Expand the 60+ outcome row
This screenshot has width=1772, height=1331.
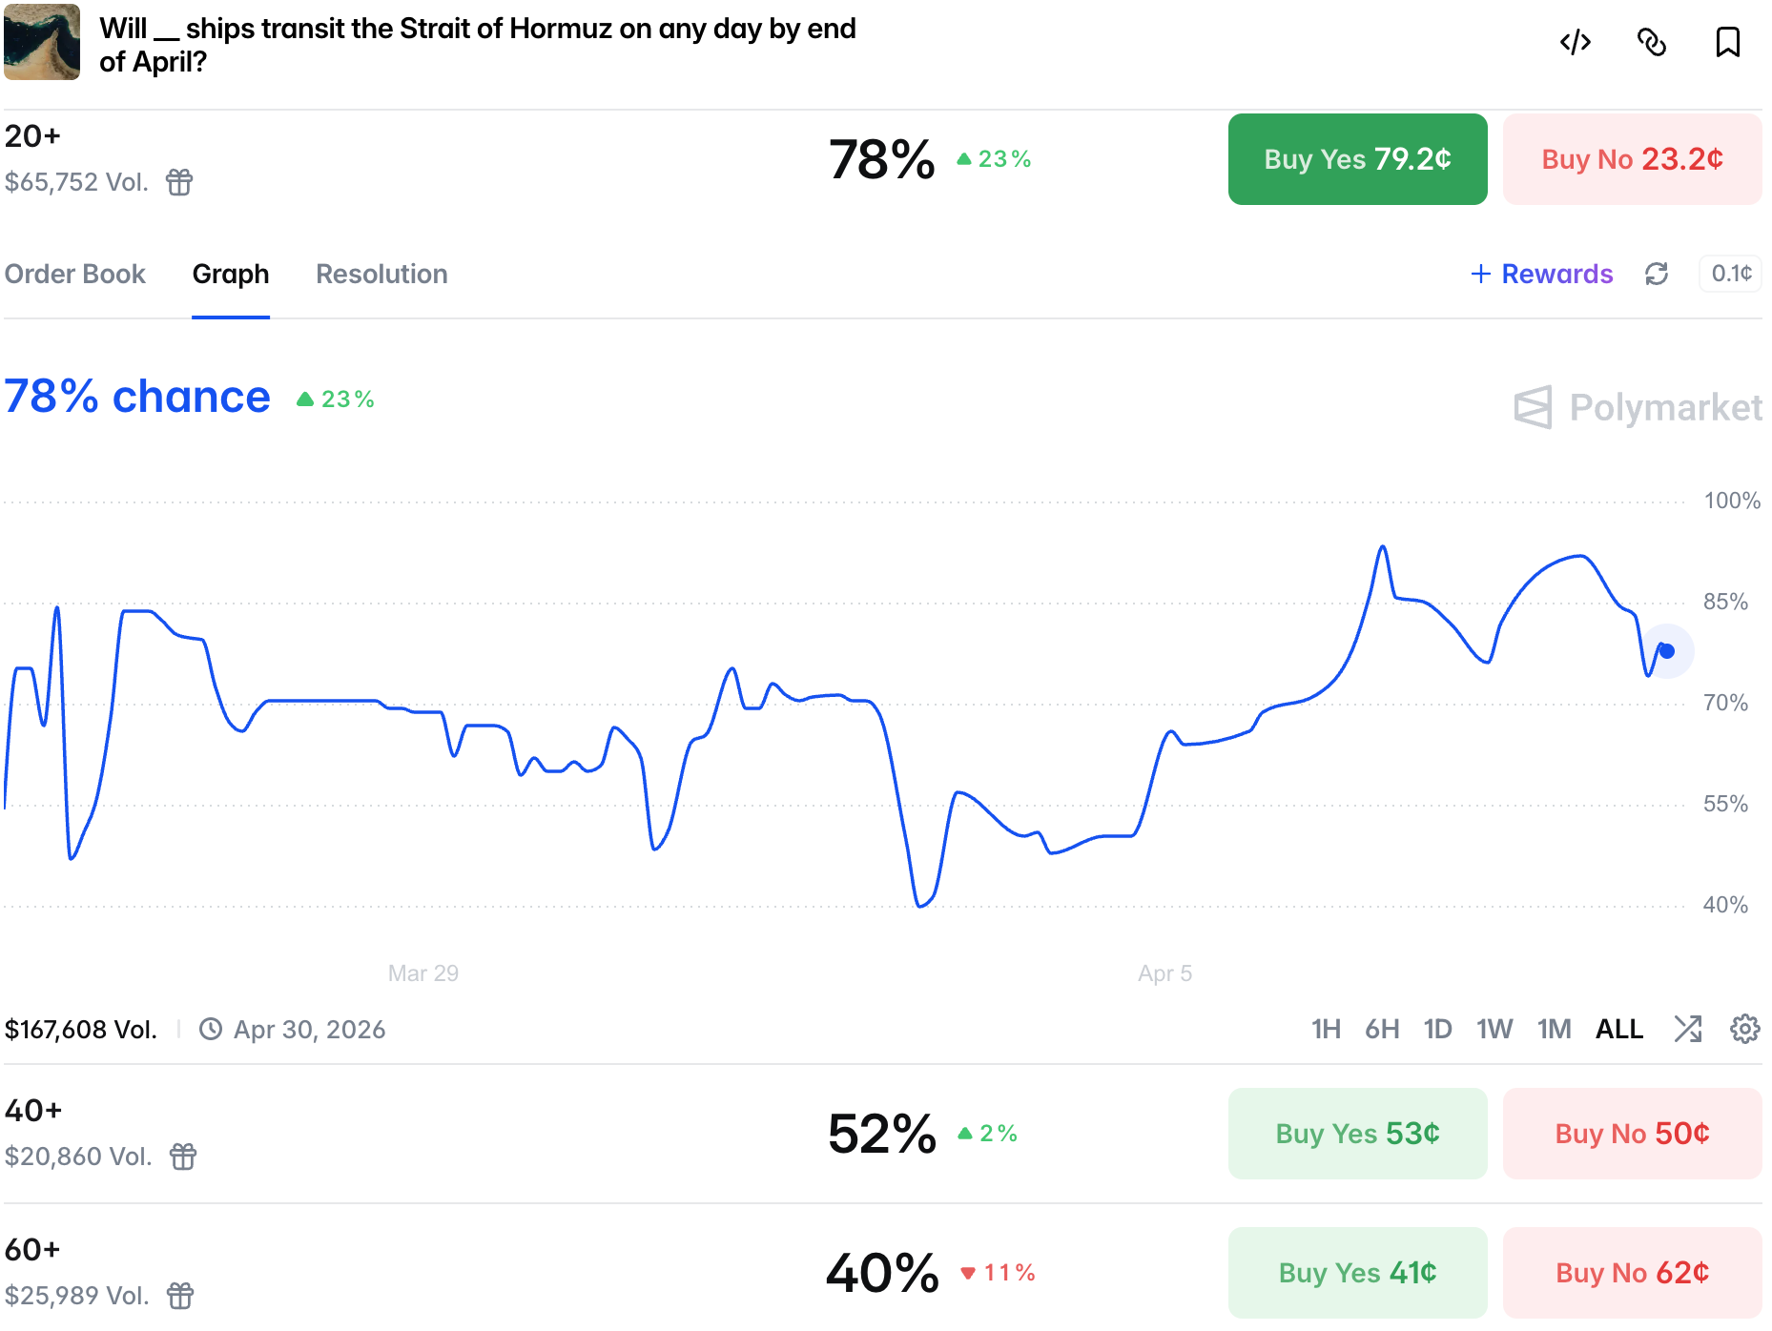click(572, 1273)
